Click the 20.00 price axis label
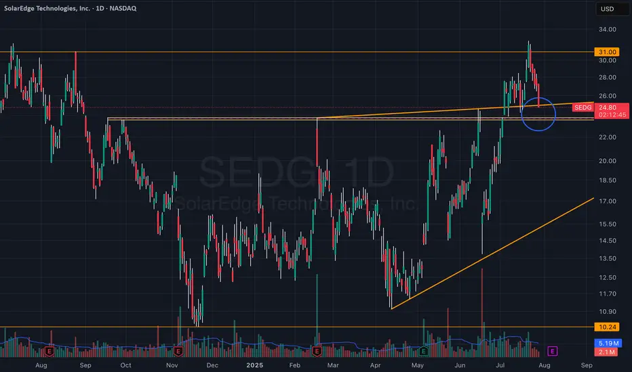Screen dimensions: 632x372 pos(608,161)
